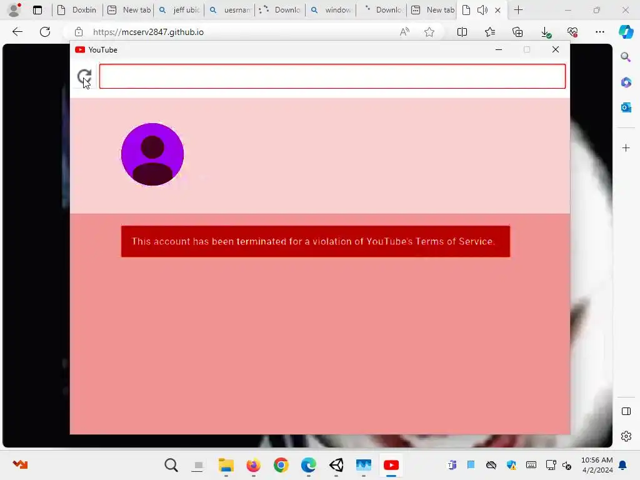View site information lock icon
Viewport: 640px width, 480px height.
click(x=79, y=32)
